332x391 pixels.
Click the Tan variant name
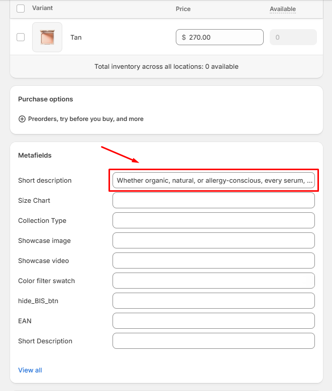[76, 37]
